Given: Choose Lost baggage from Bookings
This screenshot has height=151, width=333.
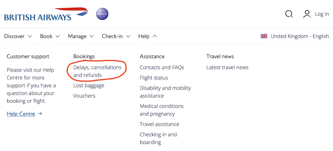Looking at the screenshot, I should point(88,85).
